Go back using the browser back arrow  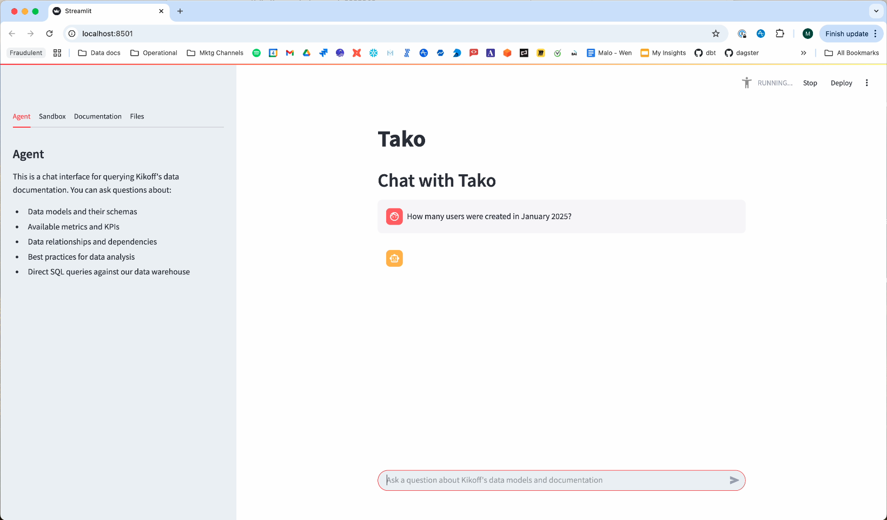pos(12,34)
